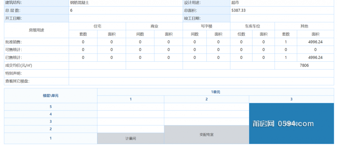Viewport: 337px width, 146px height.
Task: Click the gray 变配电室 room cell
Action: pos(207,135)
